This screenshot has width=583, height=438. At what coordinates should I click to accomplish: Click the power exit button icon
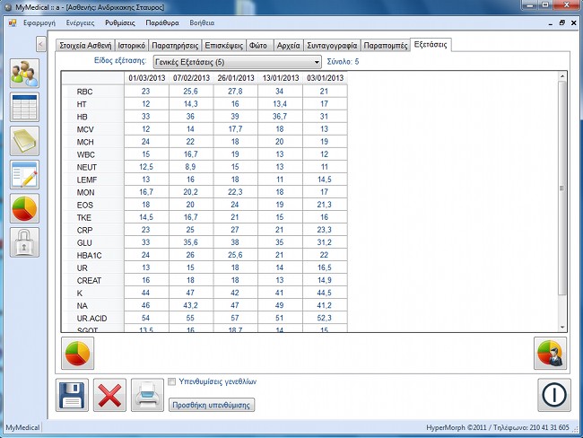pyautogui.click(x=554, y=394)
